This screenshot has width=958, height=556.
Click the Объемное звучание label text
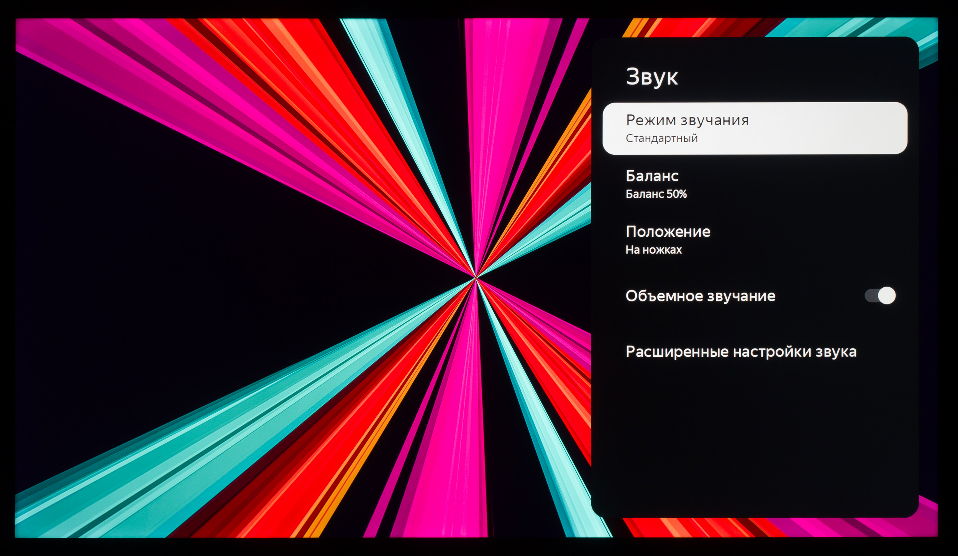pos(700,296)
